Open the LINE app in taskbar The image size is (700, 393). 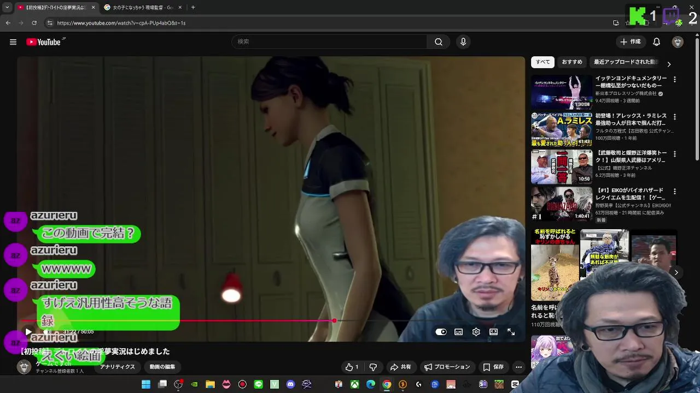[x=258, y=385]
